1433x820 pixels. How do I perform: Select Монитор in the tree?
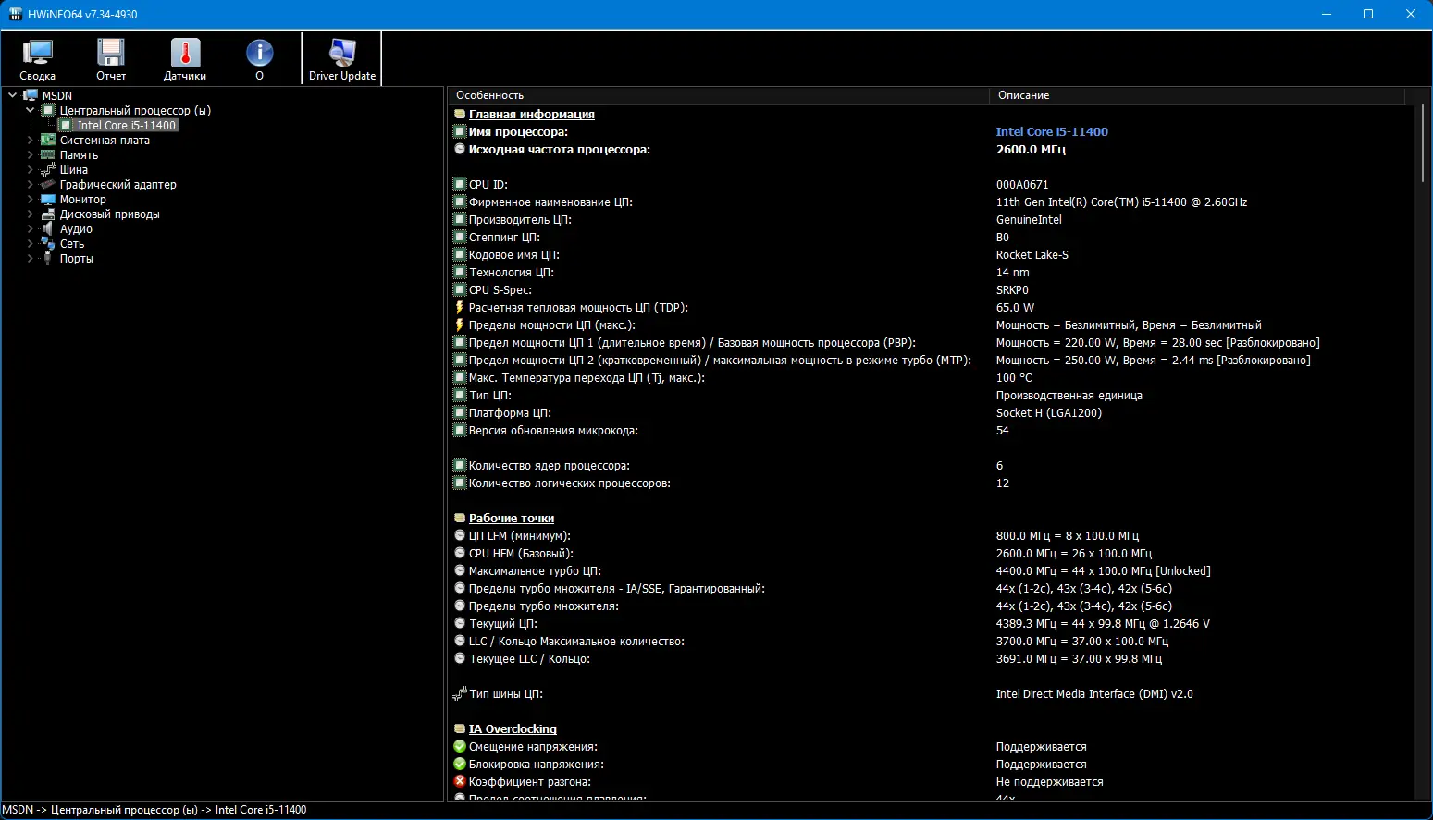(x=82, y=199)
